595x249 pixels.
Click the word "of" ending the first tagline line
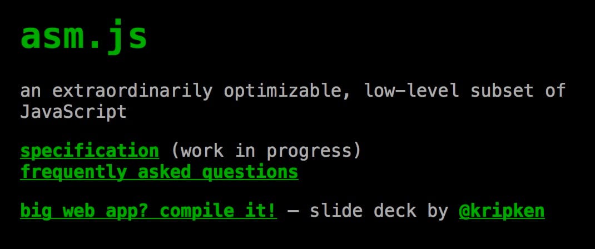[x=555, y=91]
